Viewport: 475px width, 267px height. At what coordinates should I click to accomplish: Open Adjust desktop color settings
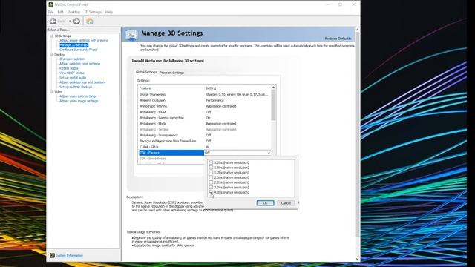click(79, 64)
